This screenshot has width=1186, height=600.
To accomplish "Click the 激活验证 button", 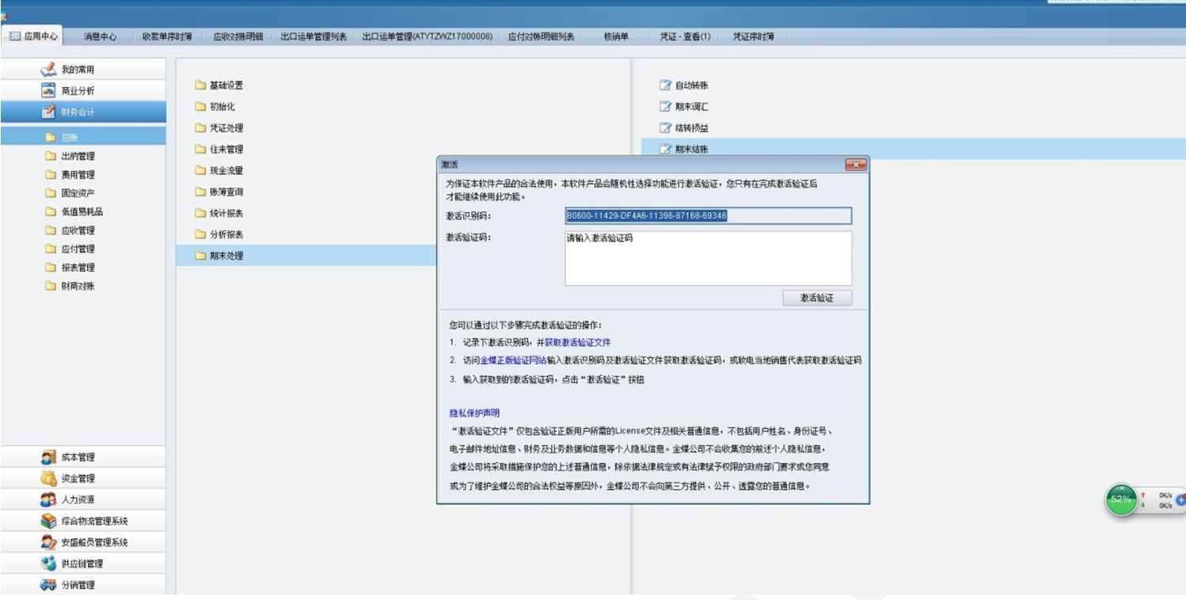I will coord(818,298).
